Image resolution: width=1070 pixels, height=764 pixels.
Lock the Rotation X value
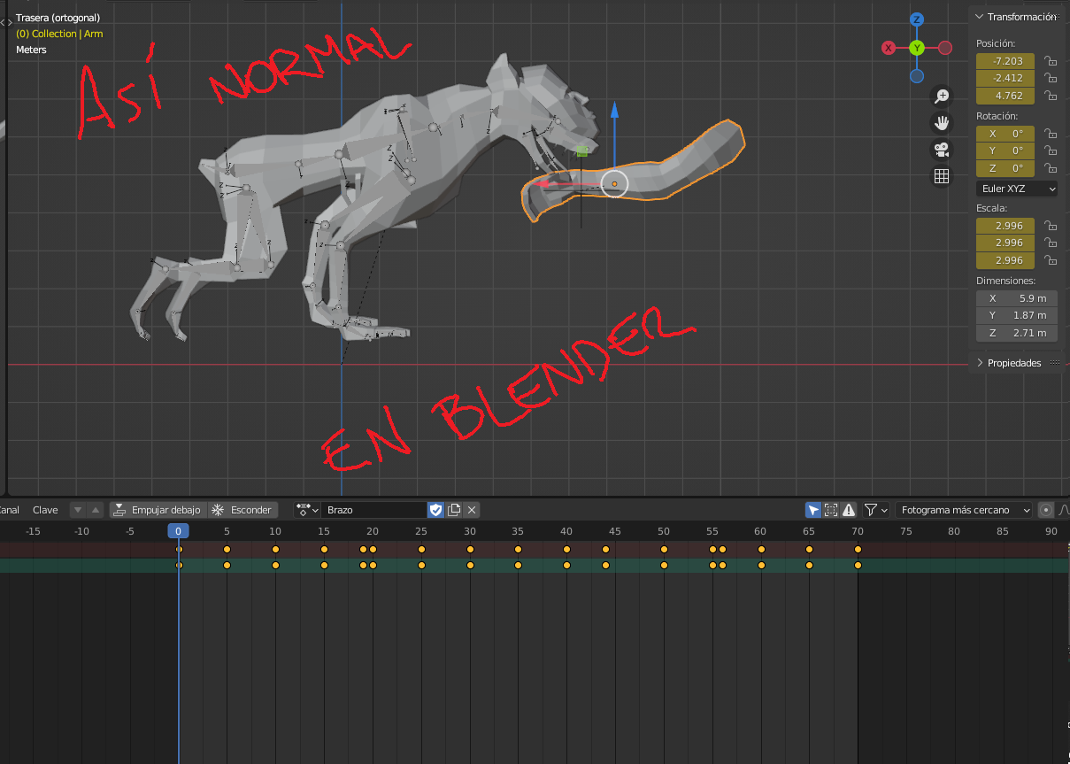1050,134
